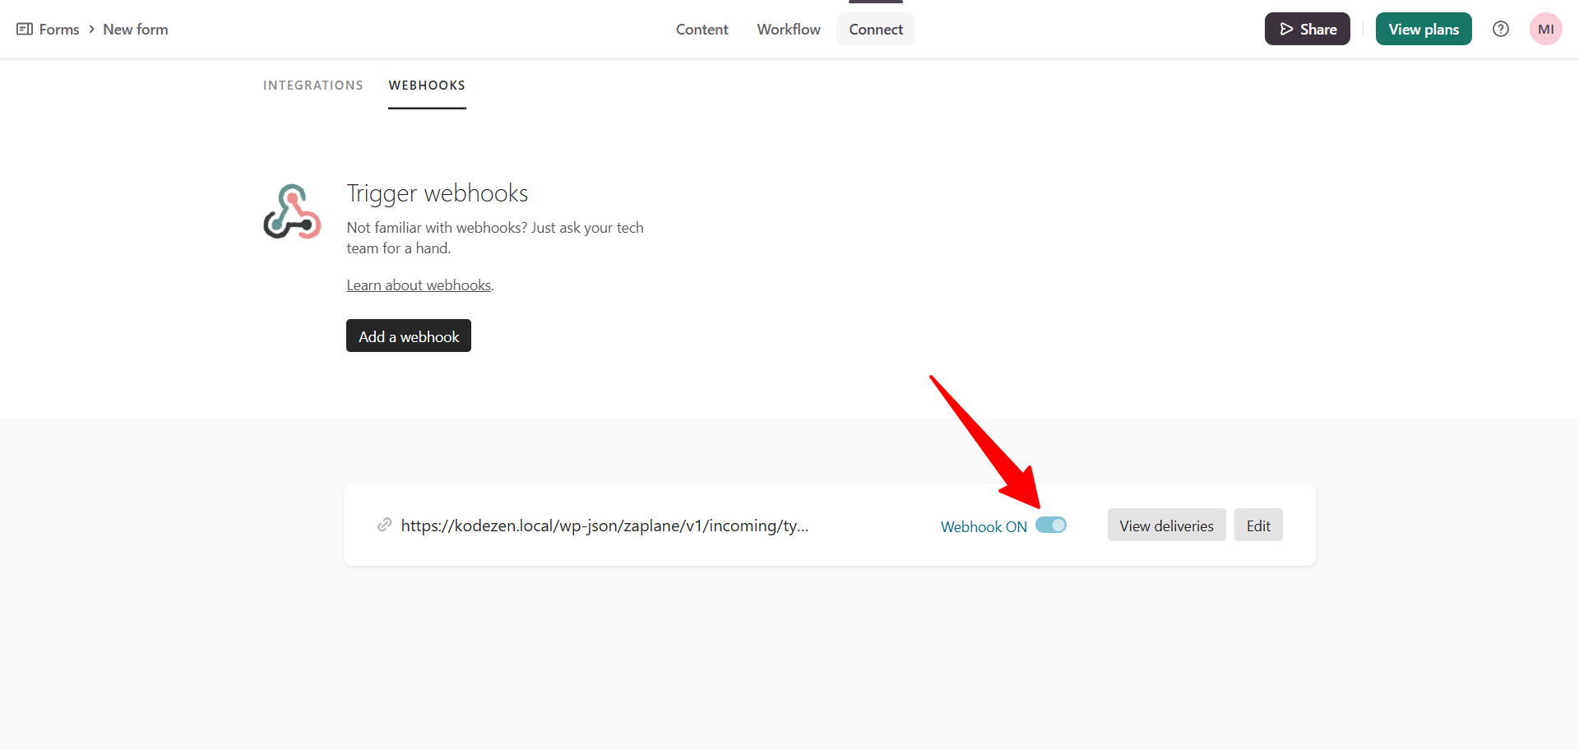Image resolution: width=1579 pixels, height=750 pixels.
Task: Click the New form title
Action: coord(136,29)
